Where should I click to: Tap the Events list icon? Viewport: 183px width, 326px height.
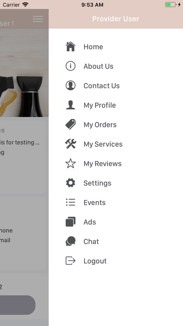71,202
